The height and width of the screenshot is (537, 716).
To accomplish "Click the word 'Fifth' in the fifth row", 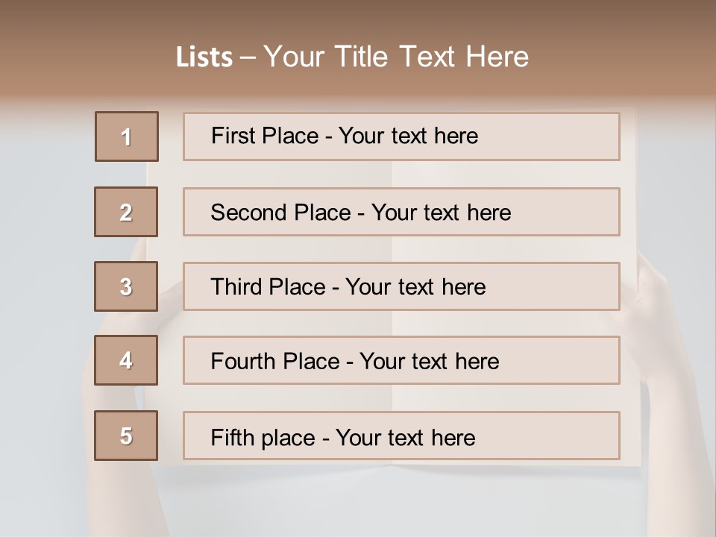I will [231, 437].
